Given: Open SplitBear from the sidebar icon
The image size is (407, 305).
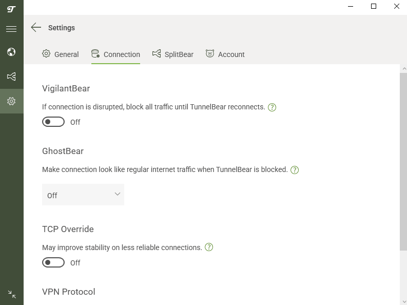Looking at the screenshot, I should (x=11, y=77).
